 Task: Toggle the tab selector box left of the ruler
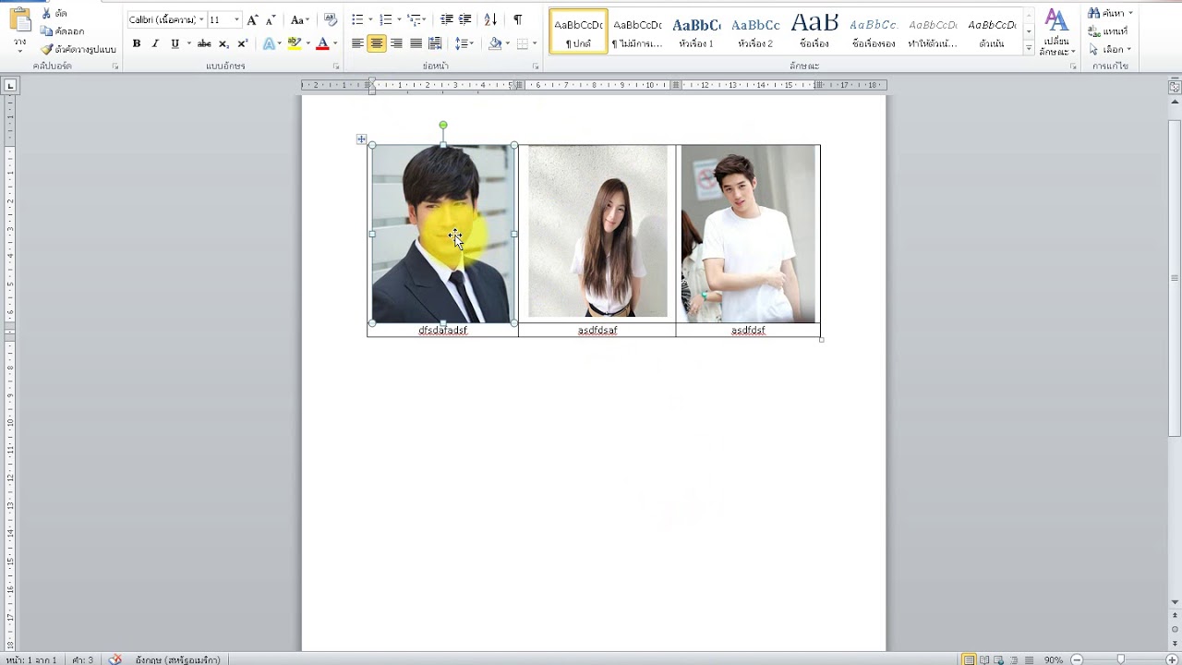(x=10, y=86)
